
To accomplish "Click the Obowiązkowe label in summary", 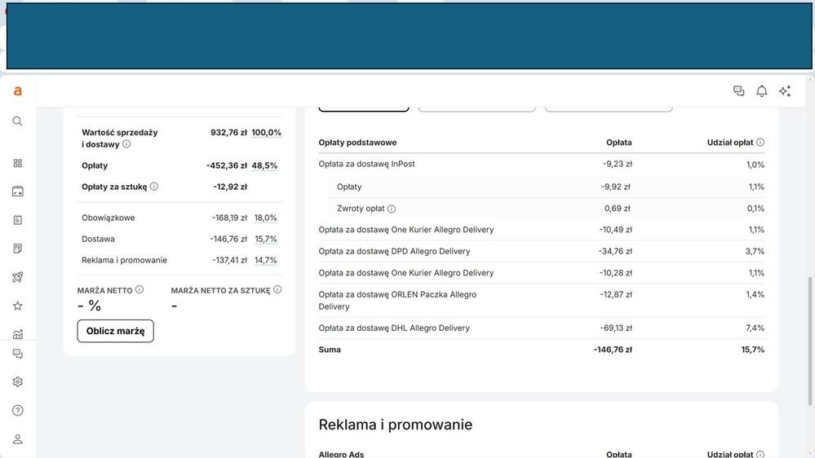I will (x=109, y=218).
